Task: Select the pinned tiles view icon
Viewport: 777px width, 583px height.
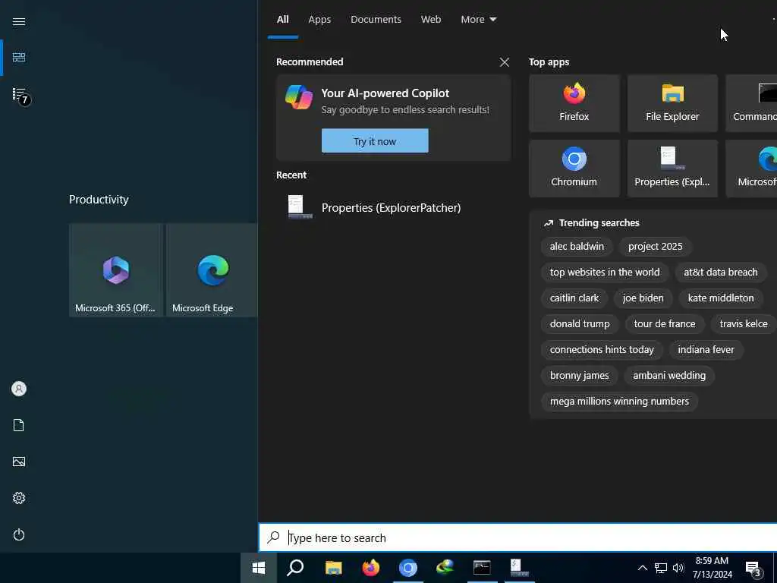Action: (19, 58)
